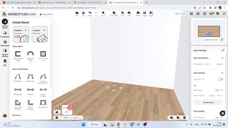Open the Customize sidebar section
Image resolution: width=228 pixels, height=128 pixels.
coord(5,34)
